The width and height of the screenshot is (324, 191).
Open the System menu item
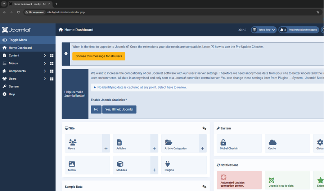pyautogui.click(x=28, y=86)
